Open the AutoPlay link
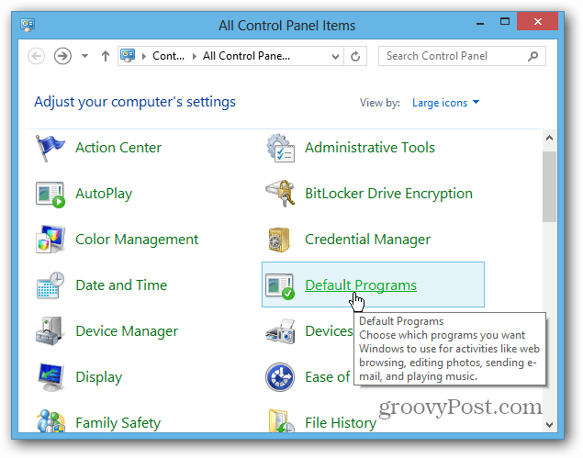The width and height of the screenshot is (583, 458). pyautogui.click(x=104, y=194)
